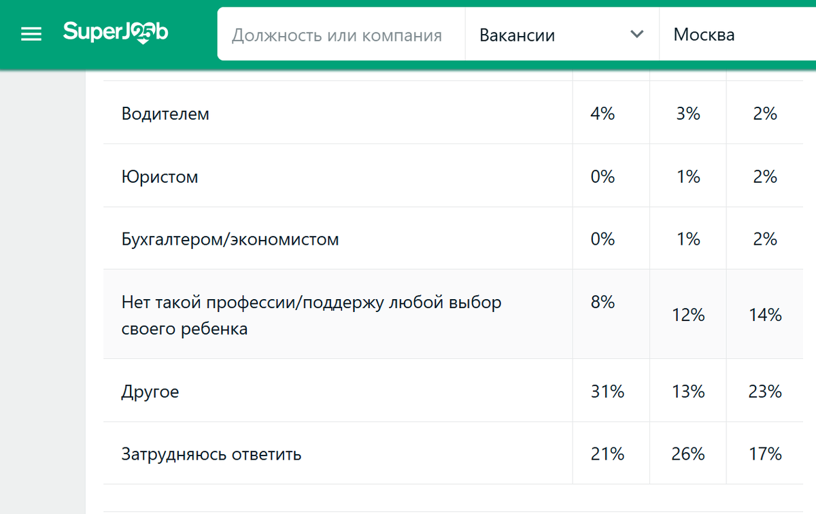This screenshot has width=816, height=514.
Task: Click the 8% cell in highlighted row
Action: tap(602, 303)
